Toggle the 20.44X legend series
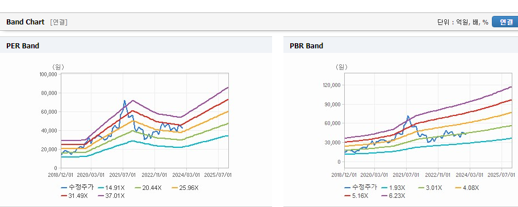This screenshot has height=207, width=518. (148, 188)
